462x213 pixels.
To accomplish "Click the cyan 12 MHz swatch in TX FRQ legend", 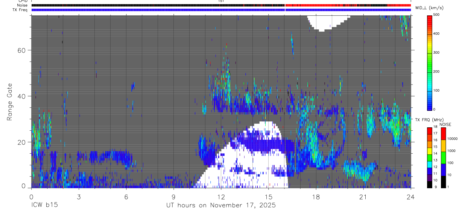I will (429, 165).
